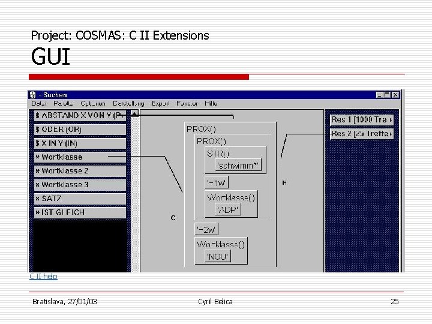
Task: Select the 'schwimm*' string box
Action: 238,166
